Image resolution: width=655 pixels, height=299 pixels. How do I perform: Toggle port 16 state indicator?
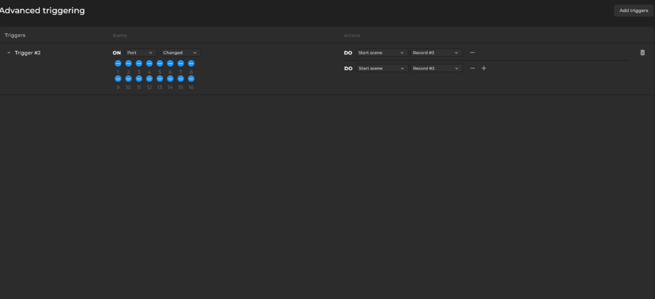[x=191, y=79]
